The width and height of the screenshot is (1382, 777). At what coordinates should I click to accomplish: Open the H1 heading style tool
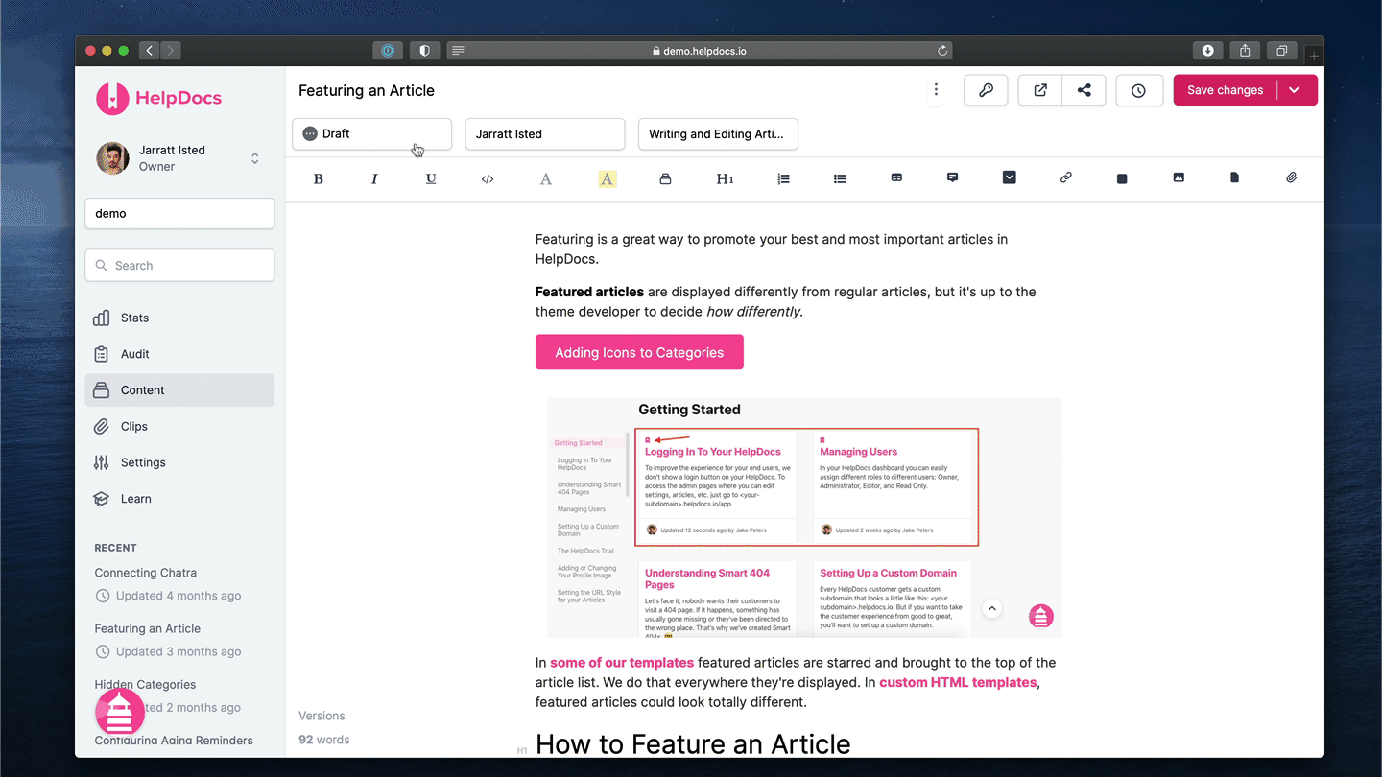click(x=725, y=178)
